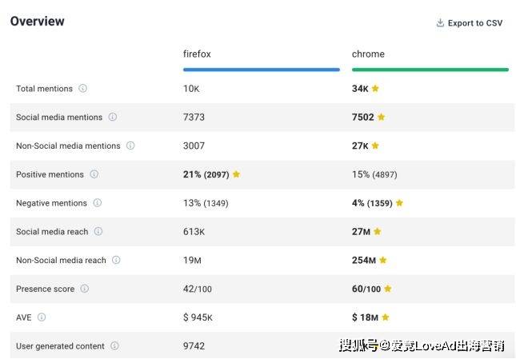
Task: Click the Presence score row label
Action: [45, 289]
